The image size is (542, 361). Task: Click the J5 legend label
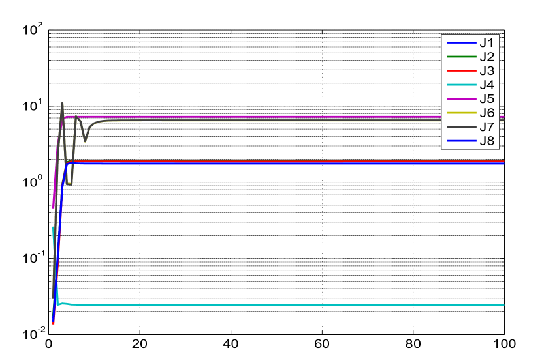(x=486, y=99)
